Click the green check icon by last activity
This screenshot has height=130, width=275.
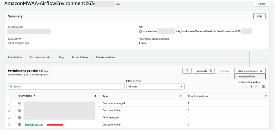10,43
